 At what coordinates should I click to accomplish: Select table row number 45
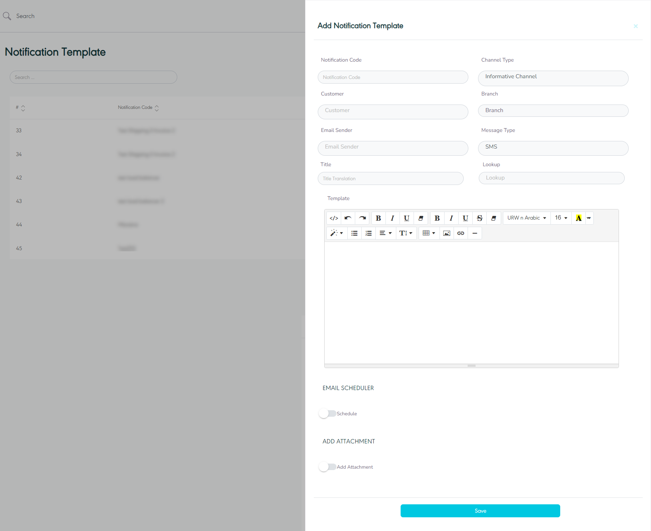point(157,248)
